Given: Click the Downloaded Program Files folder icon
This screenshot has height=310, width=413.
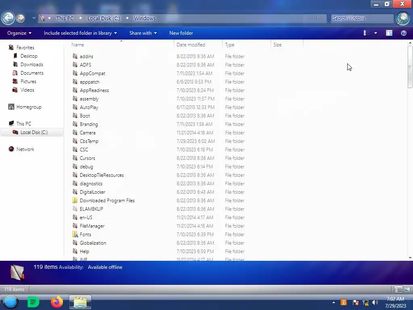Looking at the screenshot, I should (75, 200).
